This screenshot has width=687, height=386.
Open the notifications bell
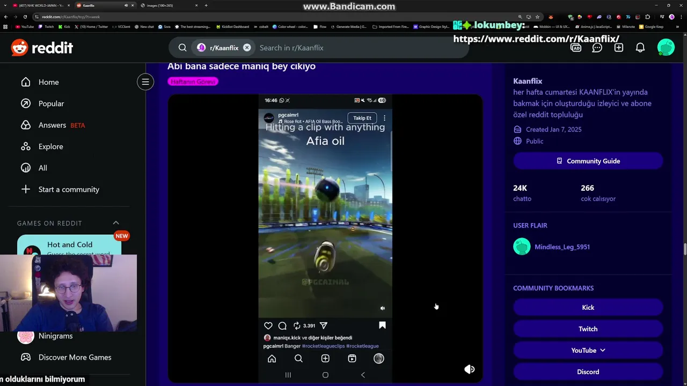[x=640, y=48]
